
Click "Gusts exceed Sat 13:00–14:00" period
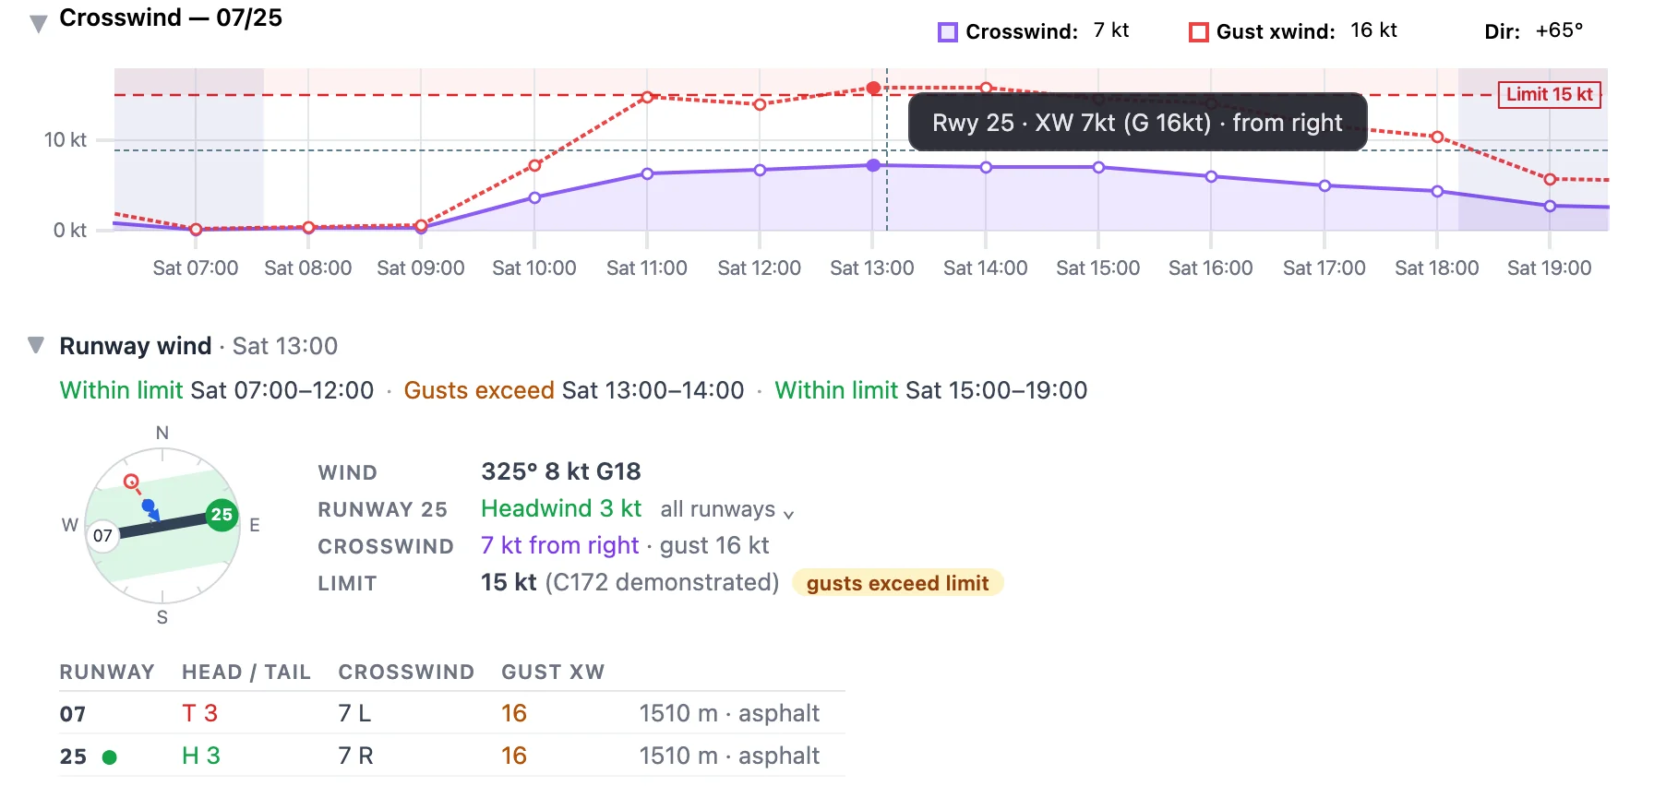(x=574, y=390)
